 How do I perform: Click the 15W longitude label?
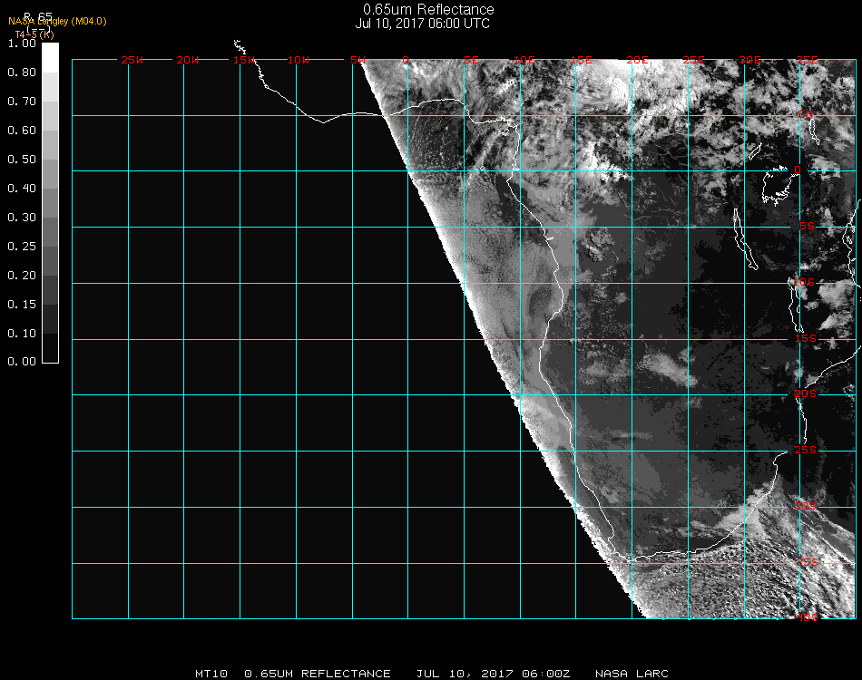click(243, 60)
